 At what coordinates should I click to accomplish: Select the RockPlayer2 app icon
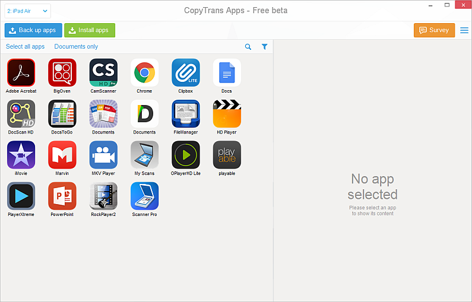point(103,196)
